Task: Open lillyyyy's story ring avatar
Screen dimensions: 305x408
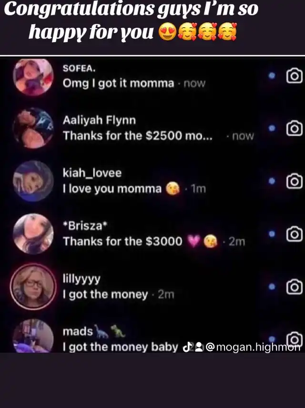Action: 33,286
